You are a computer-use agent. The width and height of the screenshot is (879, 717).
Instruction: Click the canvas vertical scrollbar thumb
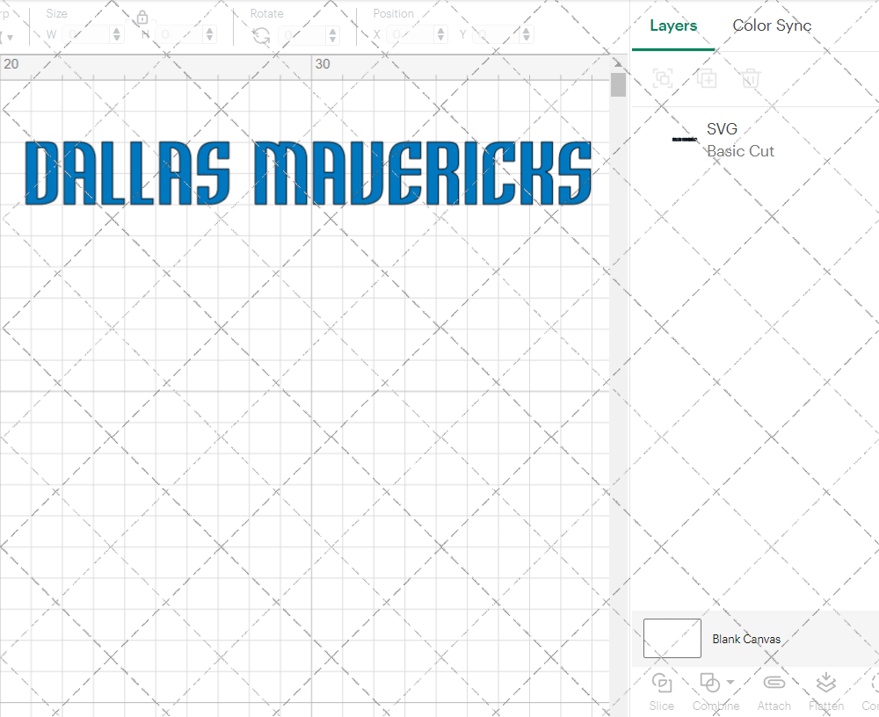[618, 84]
